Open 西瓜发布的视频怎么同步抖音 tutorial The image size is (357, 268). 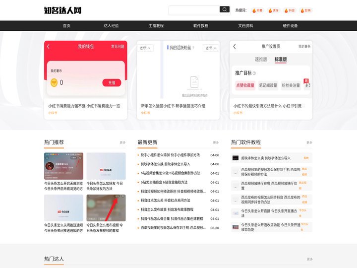coord(271,200)
